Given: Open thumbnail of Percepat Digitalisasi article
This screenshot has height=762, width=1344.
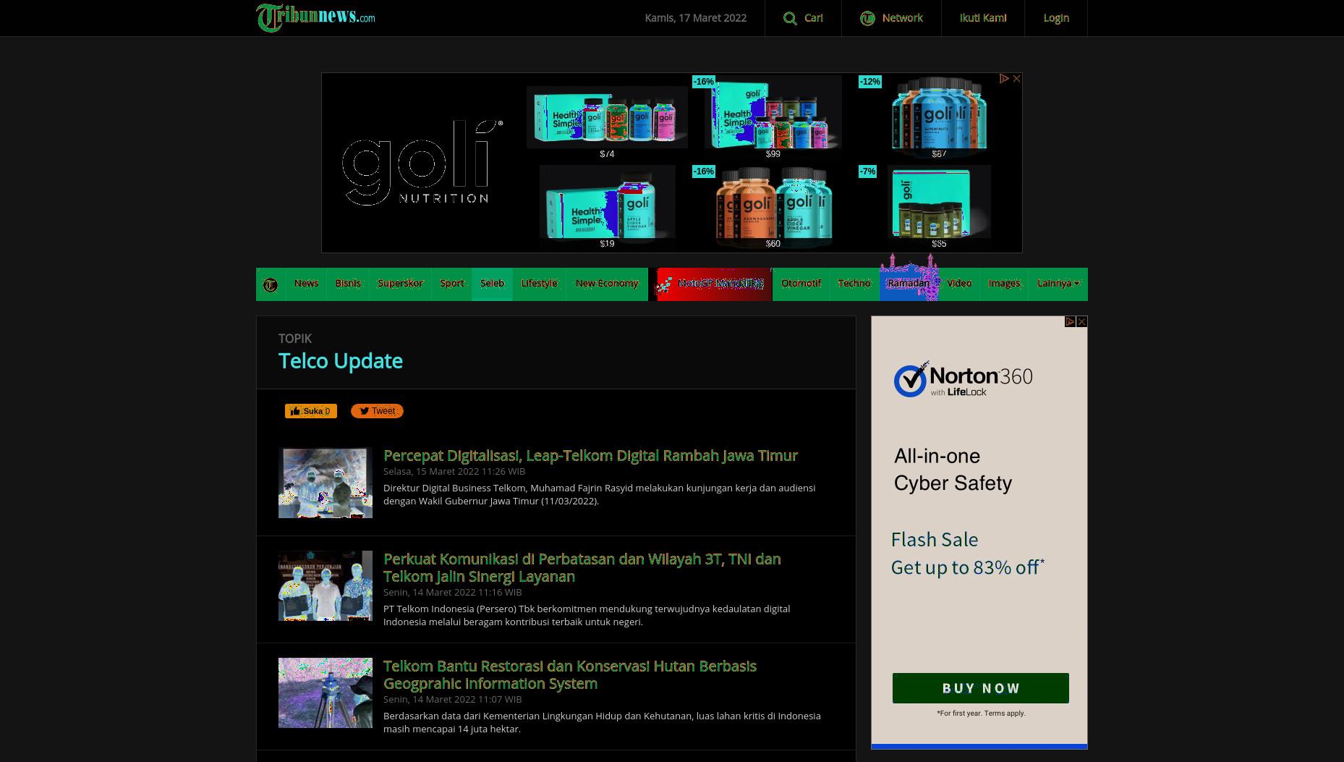Looking at the screenshot, I should coord(326,483).
